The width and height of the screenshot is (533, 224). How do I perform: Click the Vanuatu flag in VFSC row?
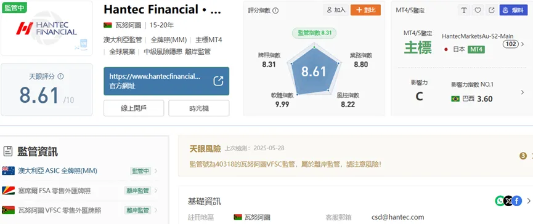(x=8, y=210)
